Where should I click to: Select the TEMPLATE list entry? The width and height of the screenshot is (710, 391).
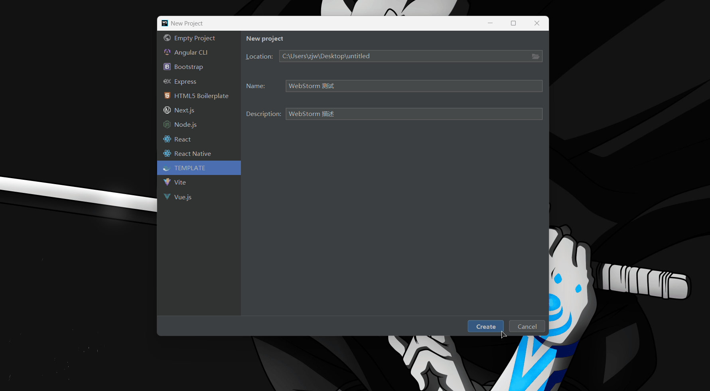tap(199, 168)
